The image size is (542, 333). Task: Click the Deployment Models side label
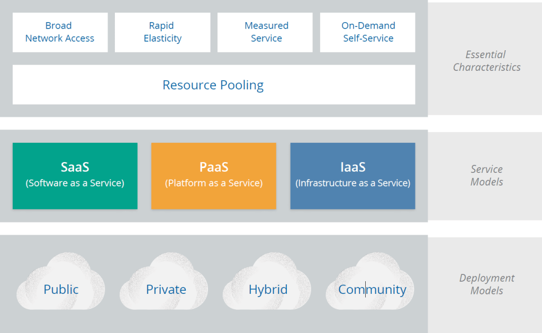click(x=486, y=284)
